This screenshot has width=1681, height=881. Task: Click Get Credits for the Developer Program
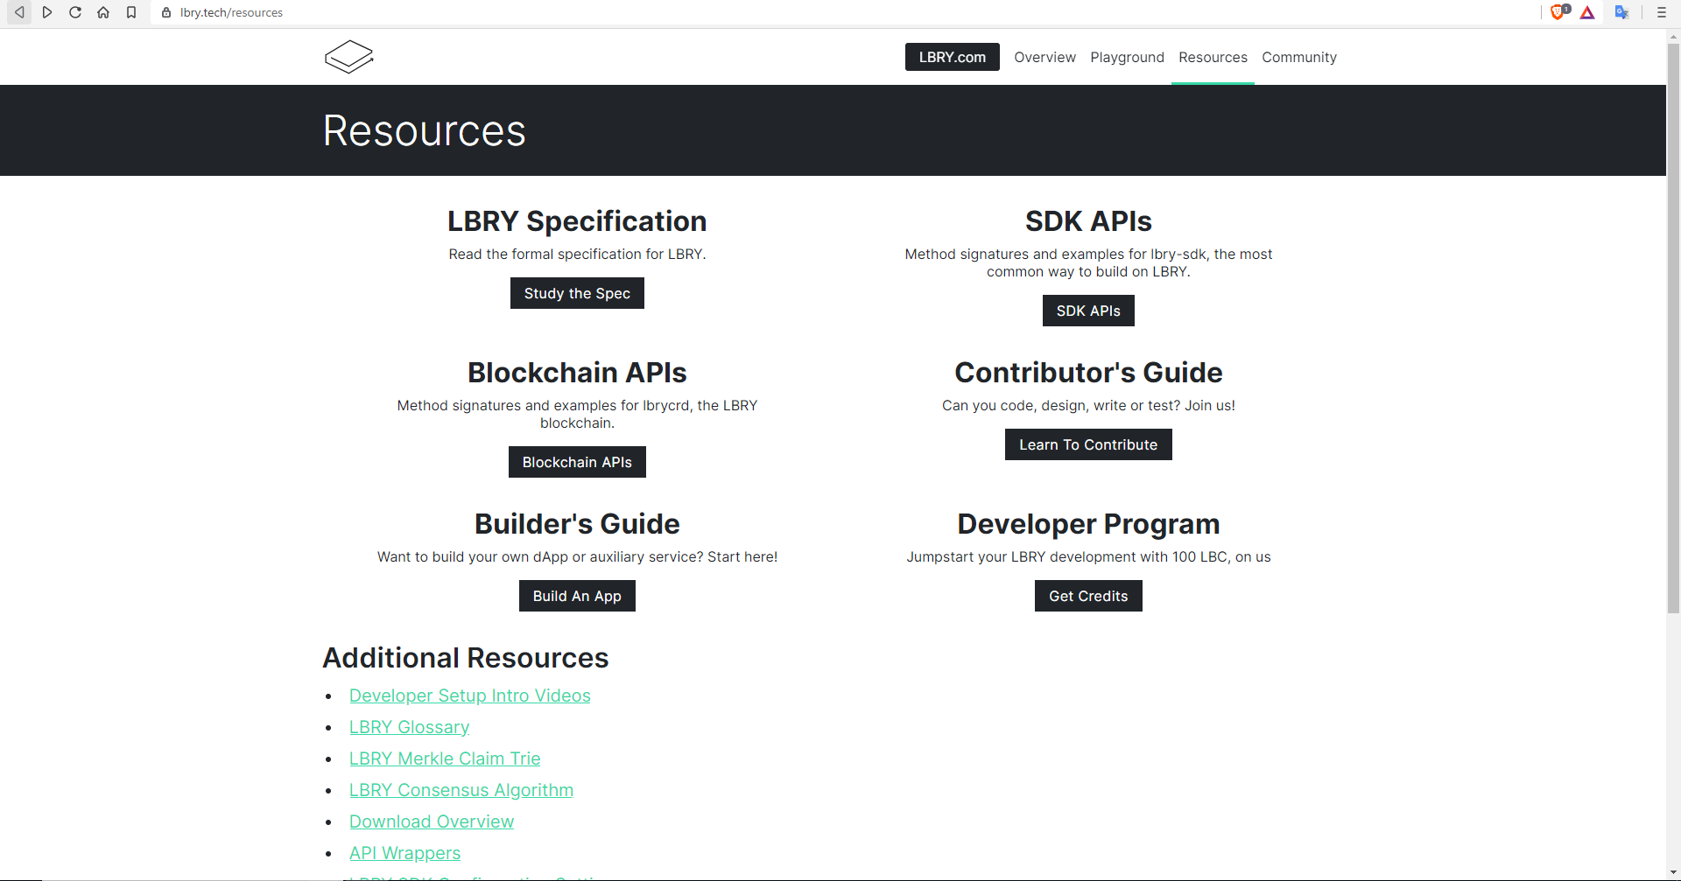(x=1087, y=595)
